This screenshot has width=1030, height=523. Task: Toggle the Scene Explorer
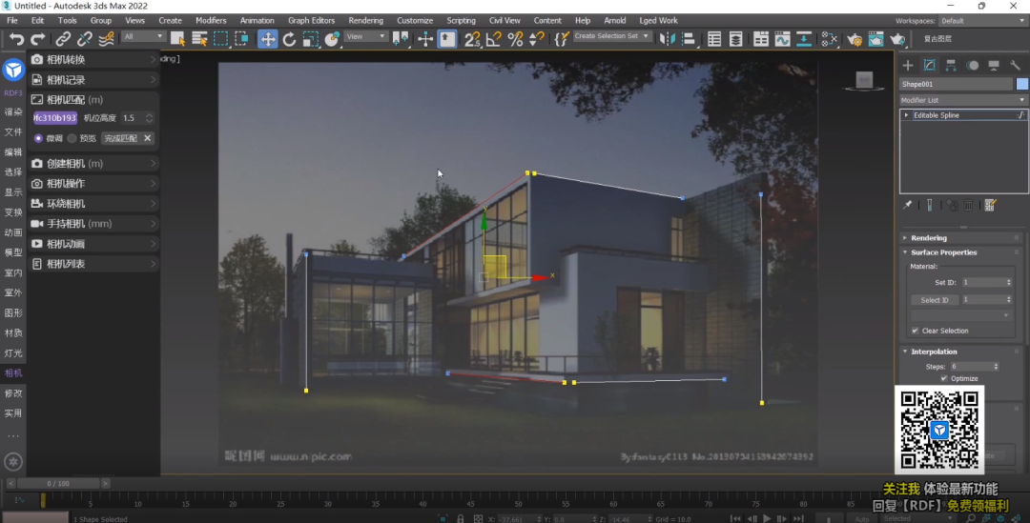714,39
